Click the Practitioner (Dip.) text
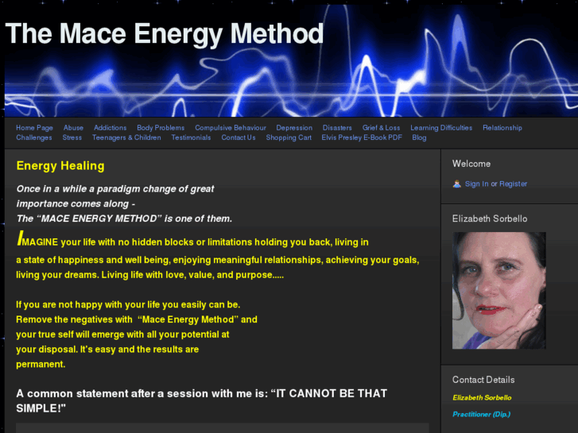 482,414
